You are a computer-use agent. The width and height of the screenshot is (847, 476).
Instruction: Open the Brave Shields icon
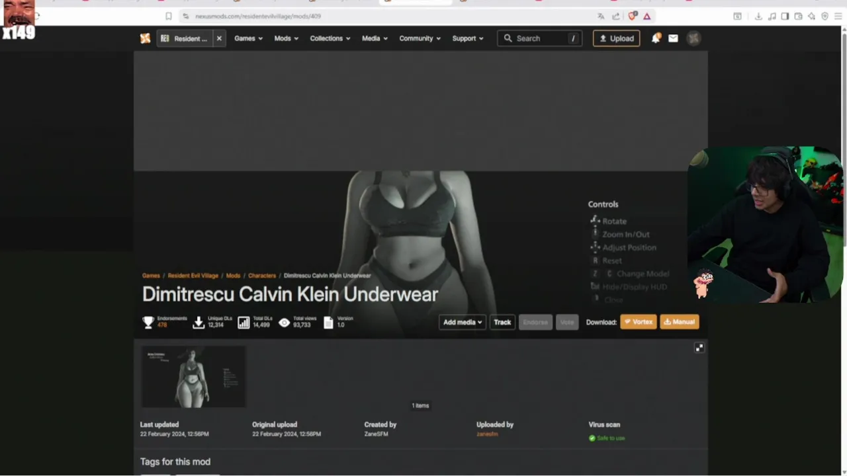pyautogui.click(x=633, y=16)
